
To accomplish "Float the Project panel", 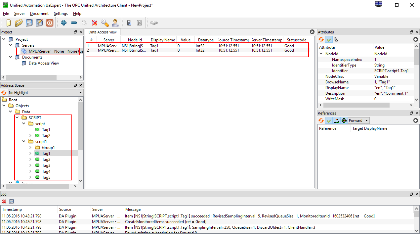I will (x=75, y=32).
